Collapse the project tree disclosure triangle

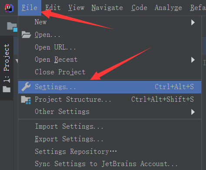pyautogui.click(x=17, y=61)
